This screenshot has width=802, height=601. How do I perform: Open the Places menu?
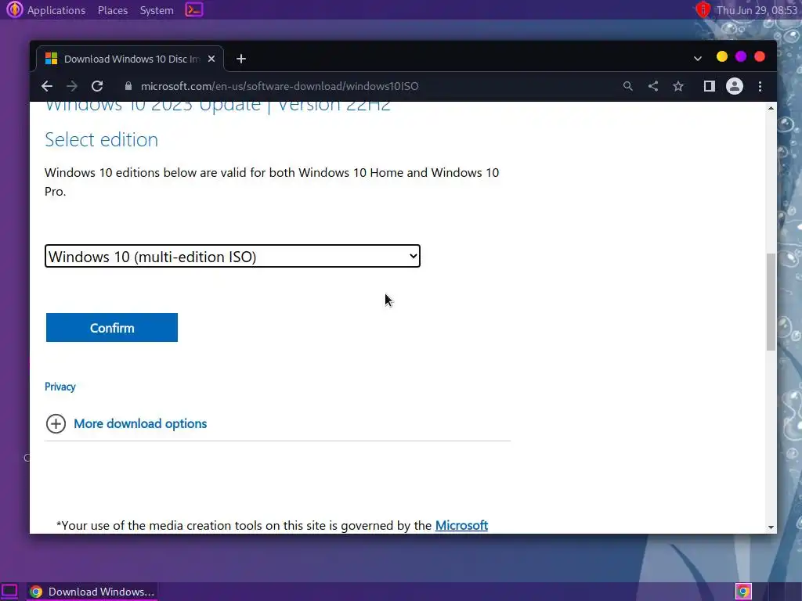click(x=113, y=10)
